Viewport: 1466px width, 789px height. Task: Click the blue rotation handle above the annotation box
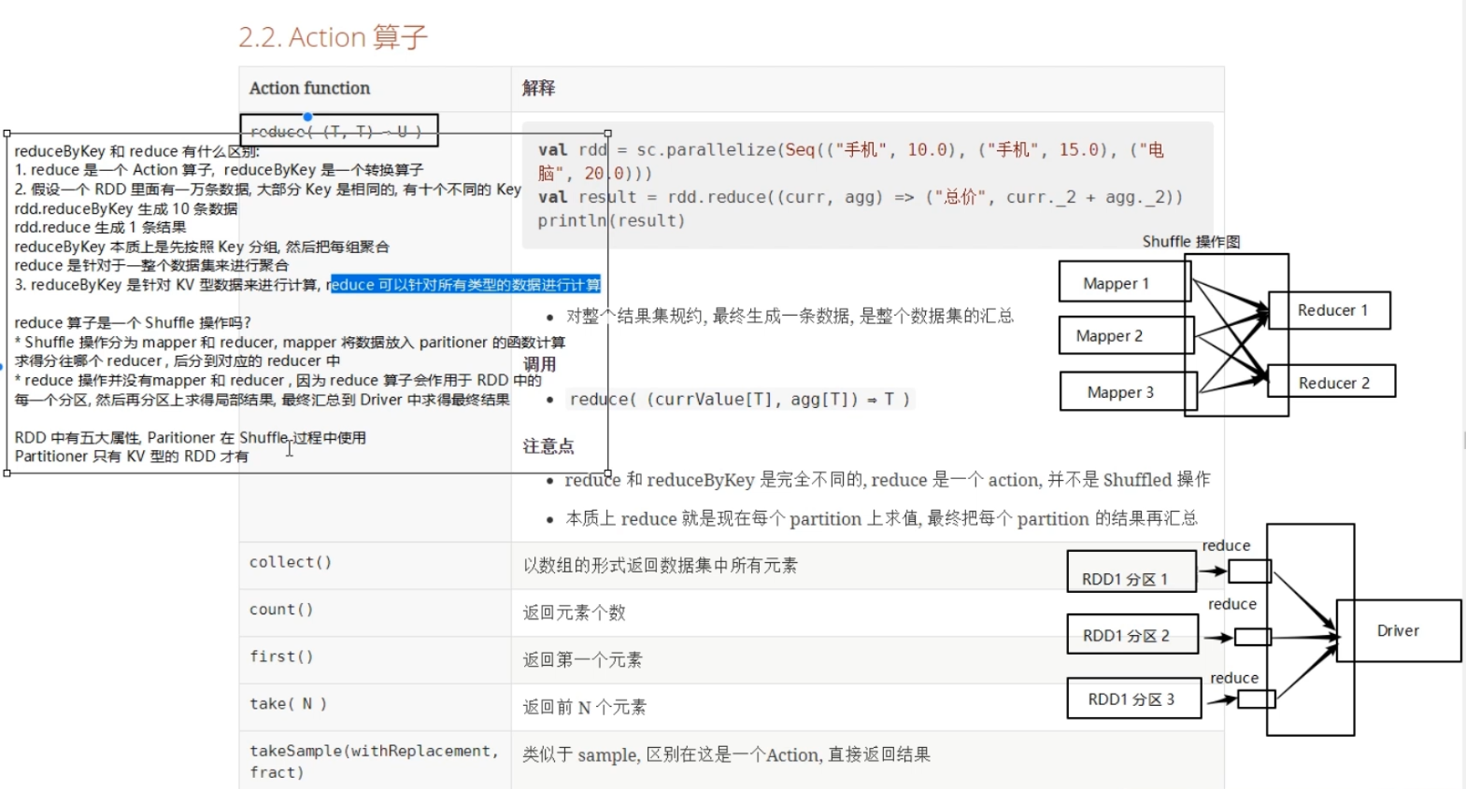click(307, 117)
